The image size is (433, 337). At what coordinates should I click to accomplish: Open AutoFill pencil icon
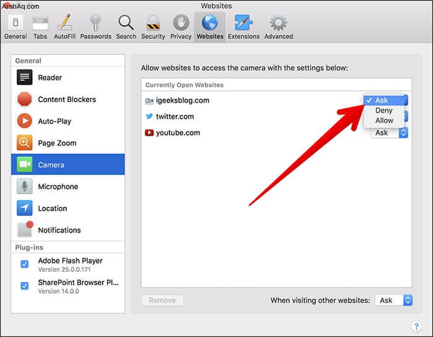[65, 22]
